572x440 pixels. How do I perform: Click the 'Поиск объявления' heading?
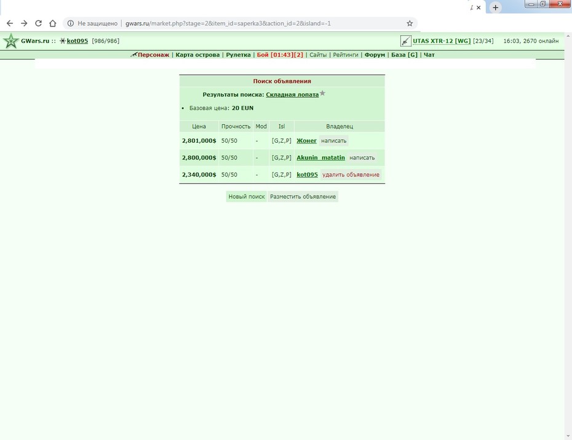[282, 81]
